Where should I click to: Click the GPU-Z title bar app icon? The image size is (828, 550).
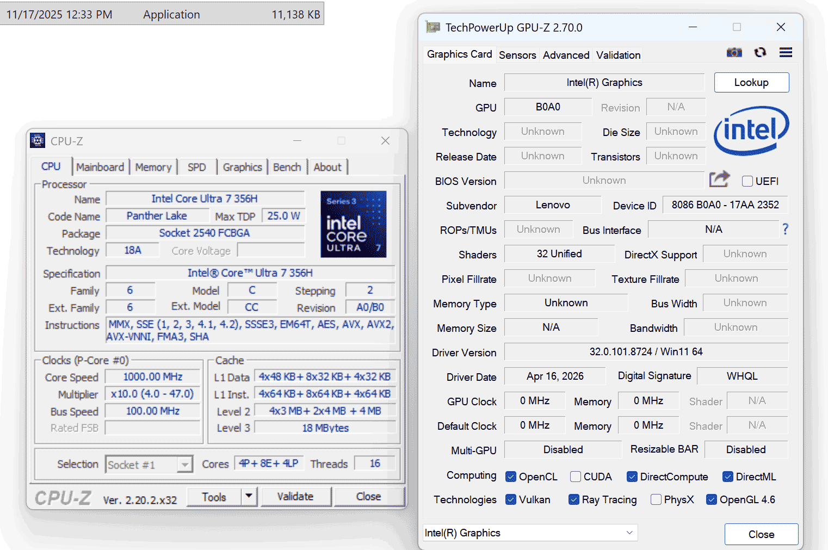pos(433,27)
